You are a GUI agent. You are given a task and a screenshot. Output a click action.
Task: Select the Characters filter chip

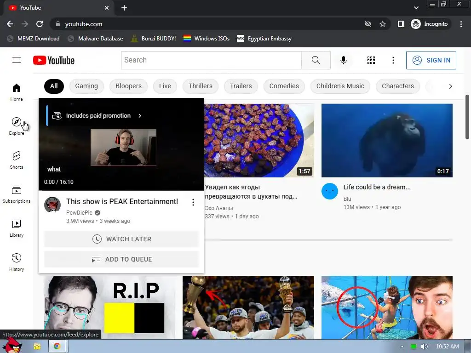pyautogui.click(x=398, y=86)
